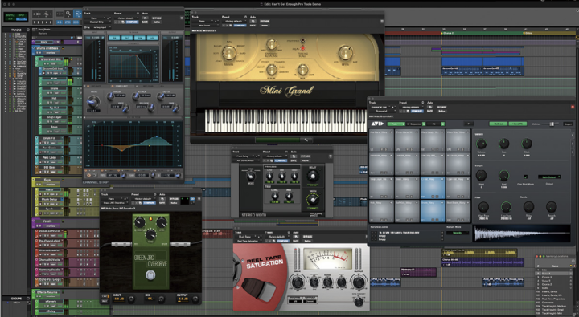The height and width of the screenshot is (317, 579).
Task: Click the play button in sampler toolbar
Action: coord(469,124)
